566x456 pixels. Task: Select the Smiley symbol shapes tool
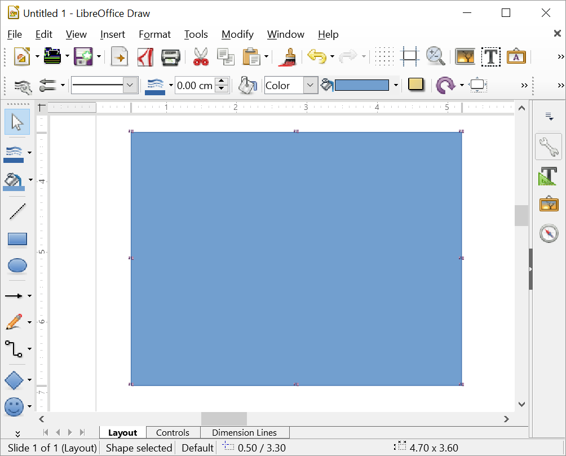point(14,407)
